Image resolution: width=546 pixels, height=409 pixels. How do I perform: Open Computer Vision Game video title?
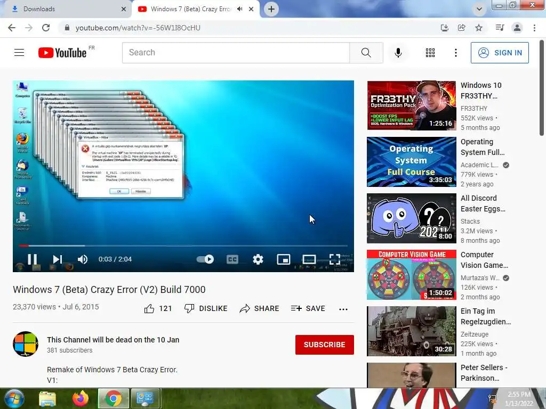(484, 260)
